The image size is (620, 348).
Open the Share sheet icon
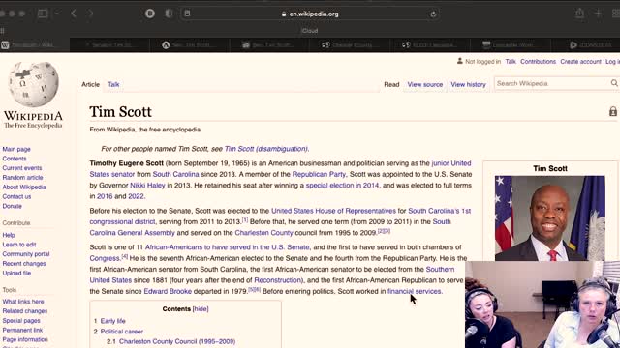click(x=579, y=14)
